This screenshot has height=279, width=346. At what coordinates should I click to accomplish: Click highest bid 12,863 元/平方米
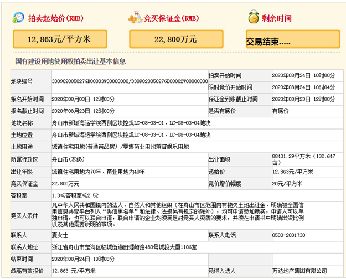[x=74, y=271]
